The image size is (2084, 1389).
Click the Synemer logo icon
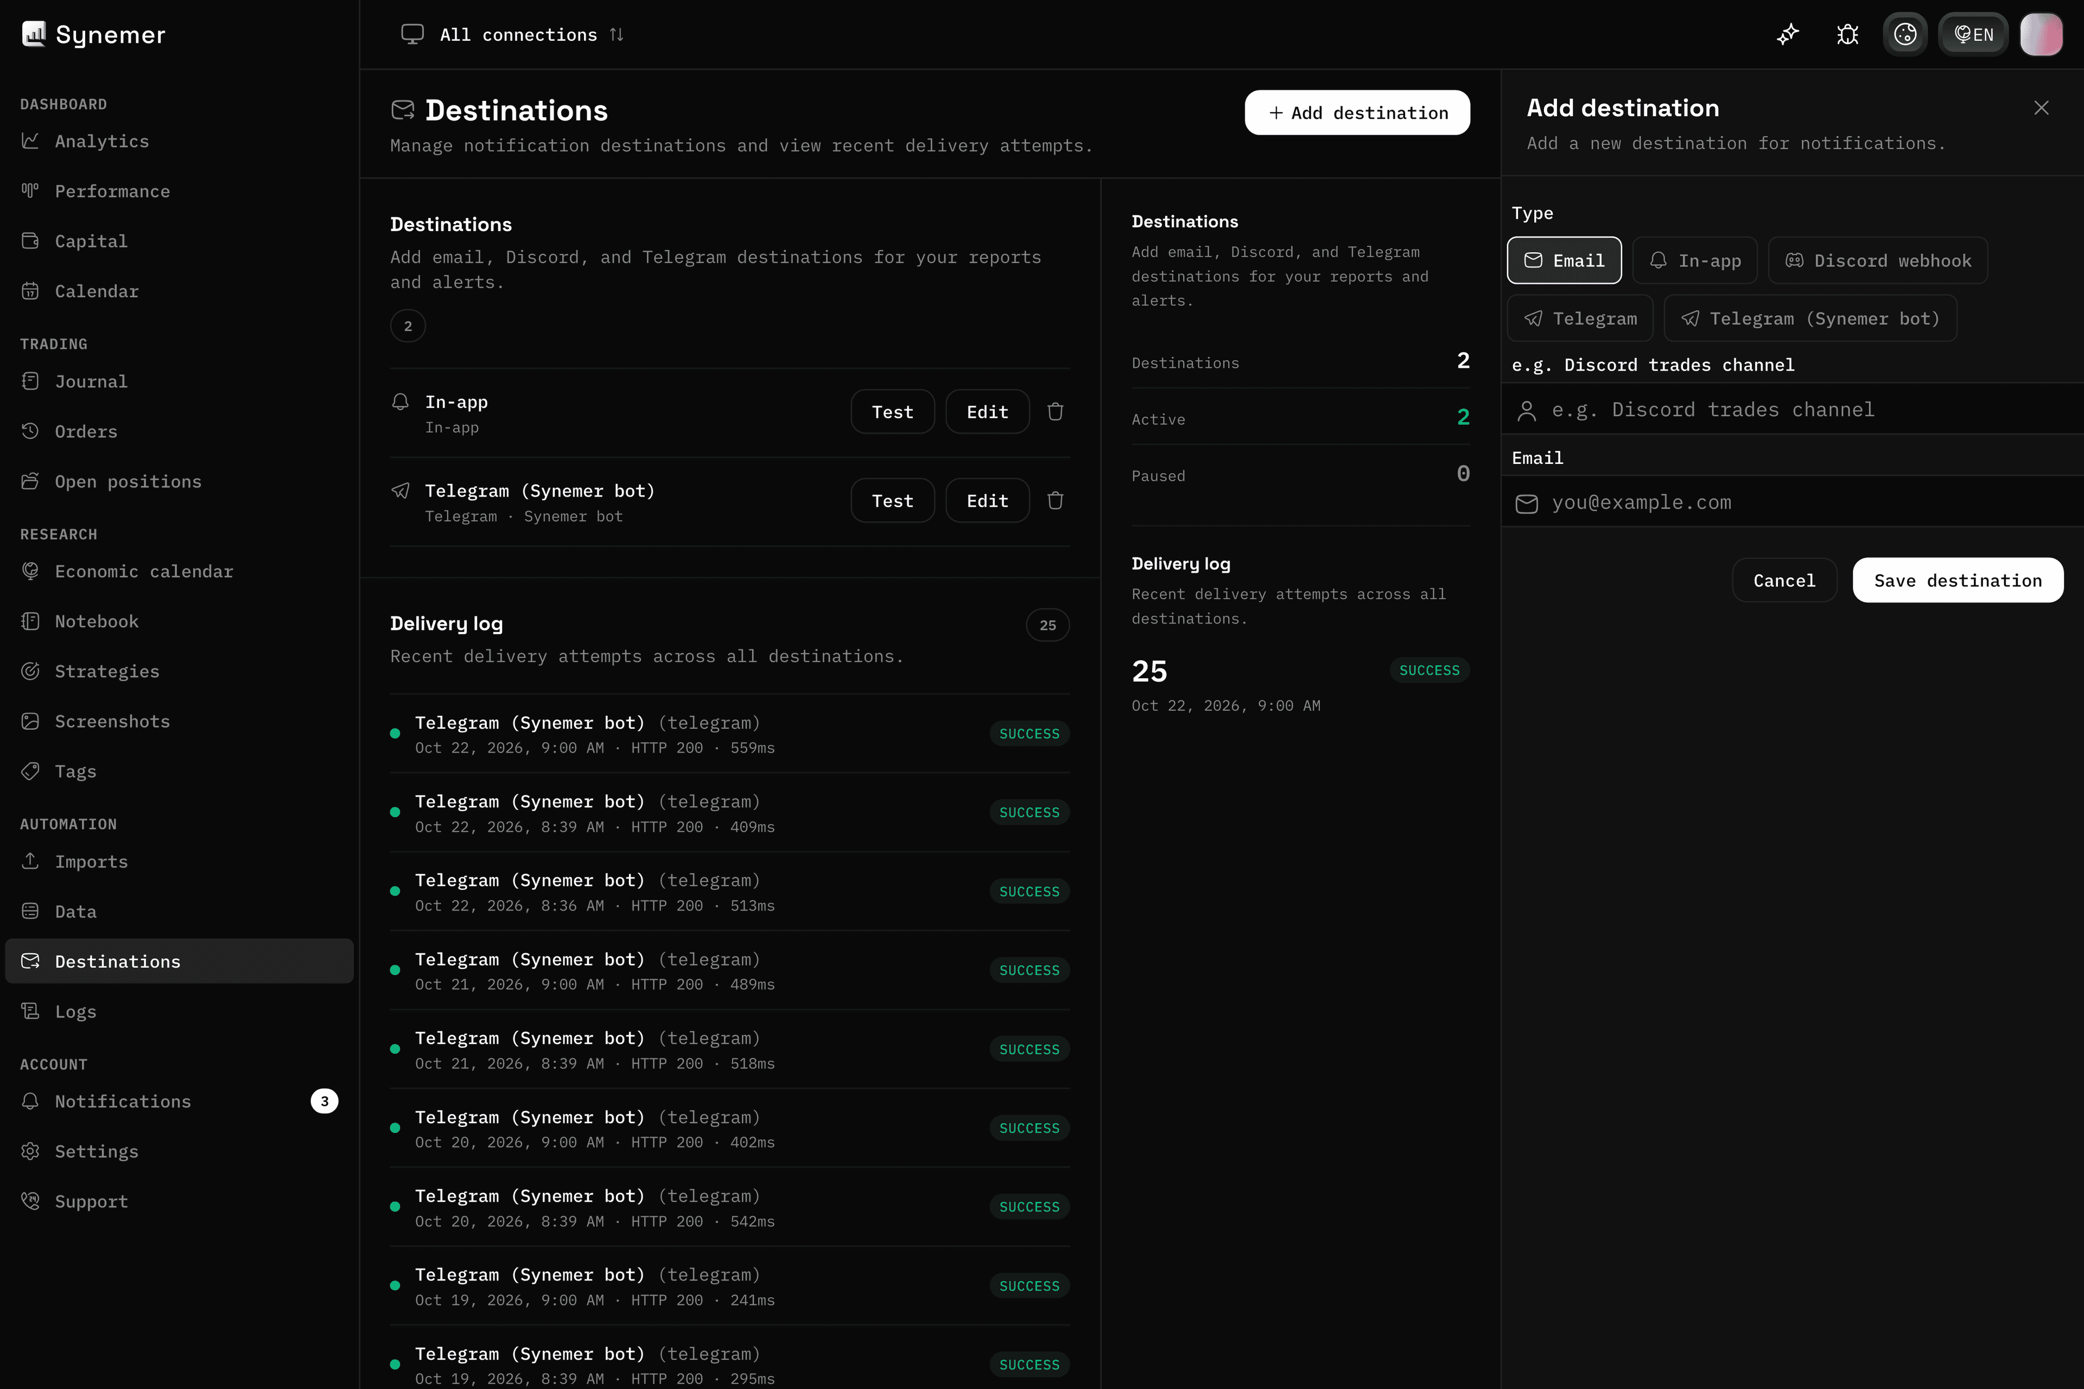(34, 34)
